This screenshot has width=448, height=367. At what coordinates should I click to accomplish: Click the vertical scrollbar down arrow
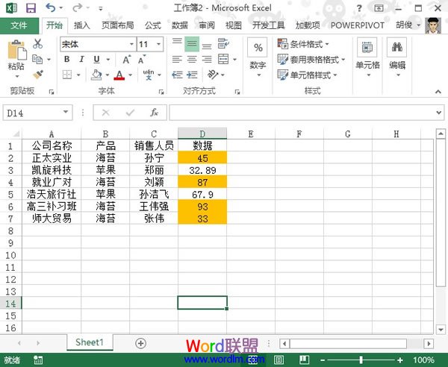coord(441,330)
